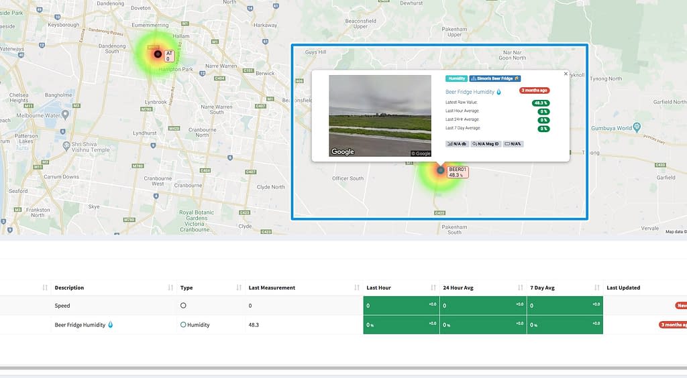Click Beer Fridge Humidity 24 Hour Avg cell
The image size is (687, 378).
483,324
